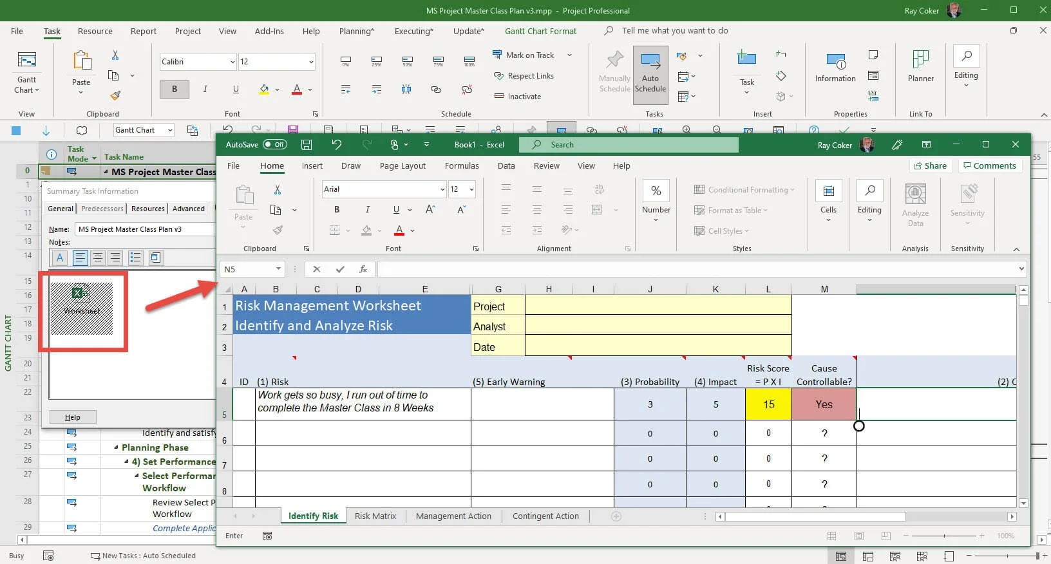
Task: Click Excel Save icon in title bar
Action: coord(307,145)
